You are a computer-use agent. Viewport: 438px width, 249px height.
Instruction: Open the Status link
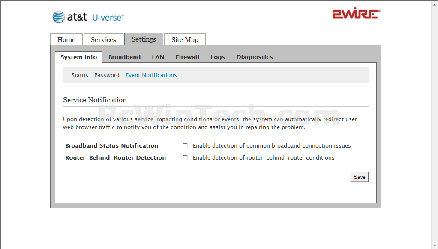(x=80, y=75)
